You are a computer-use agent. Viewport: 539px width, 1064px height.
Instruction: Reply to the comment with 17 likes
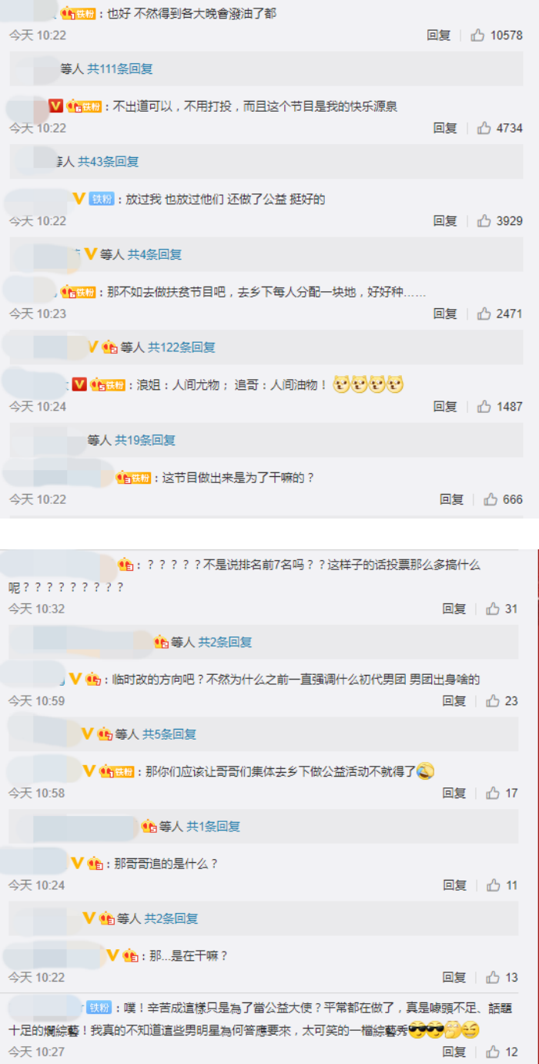[454, 793]
